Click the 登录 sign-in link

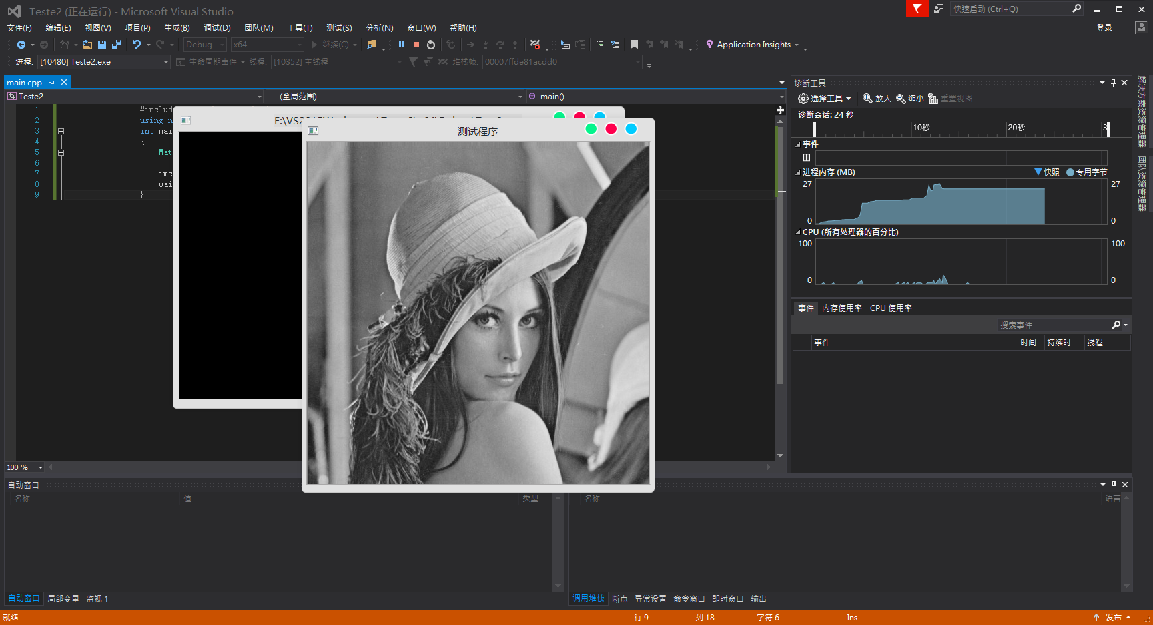(1104, 28)
